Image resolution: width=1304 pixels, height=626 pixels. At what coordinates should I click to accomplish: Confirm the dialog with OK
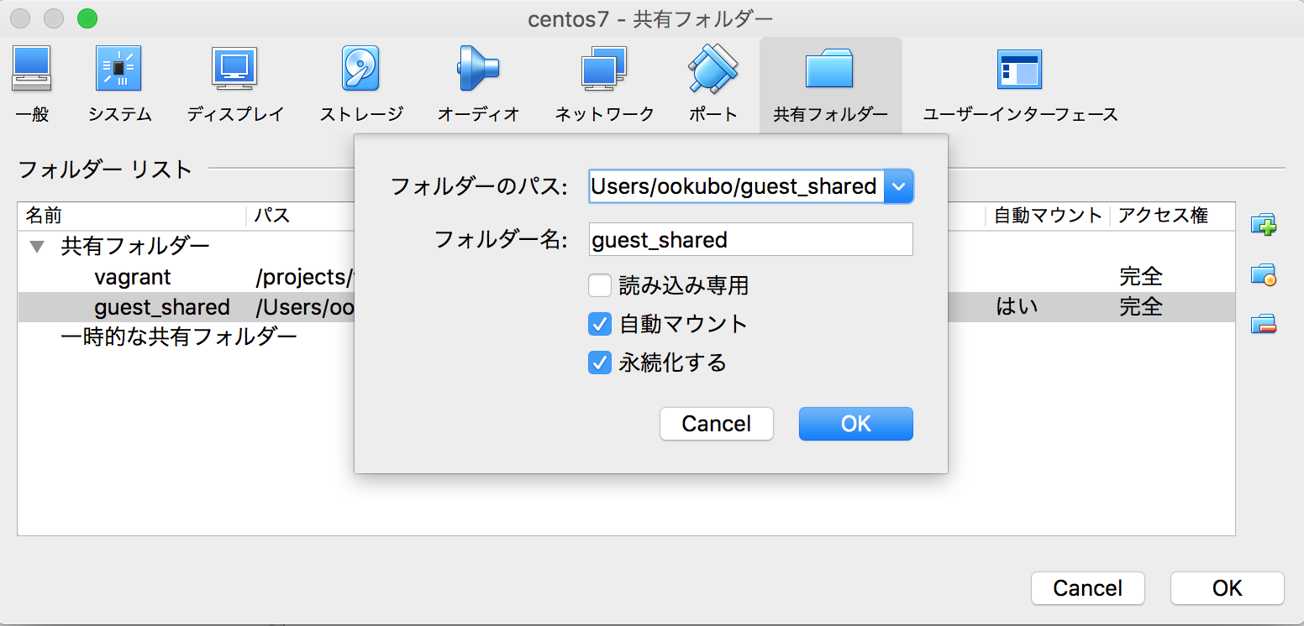855,424
